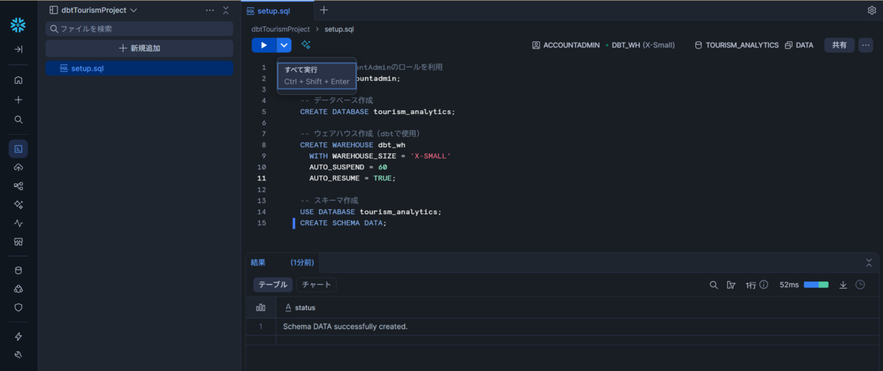Change role from ACCOUNTADMIN selector

click(x=566, y=45)
